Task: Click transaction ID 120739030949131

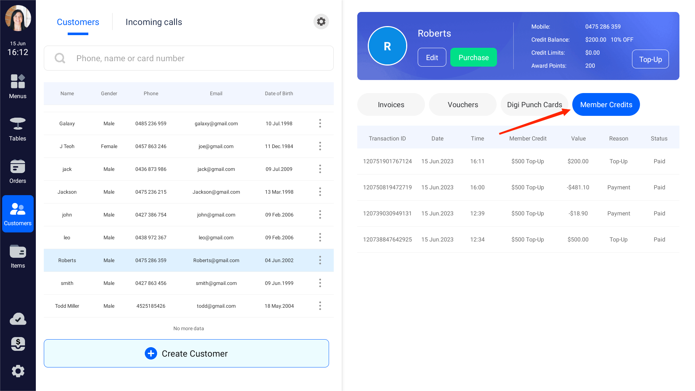Action: click(387, 213)
